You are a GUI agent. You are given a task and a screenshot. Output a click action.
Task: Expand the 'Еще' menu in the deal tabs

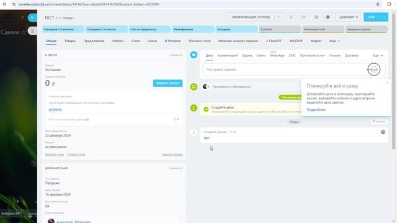[334, 41]
